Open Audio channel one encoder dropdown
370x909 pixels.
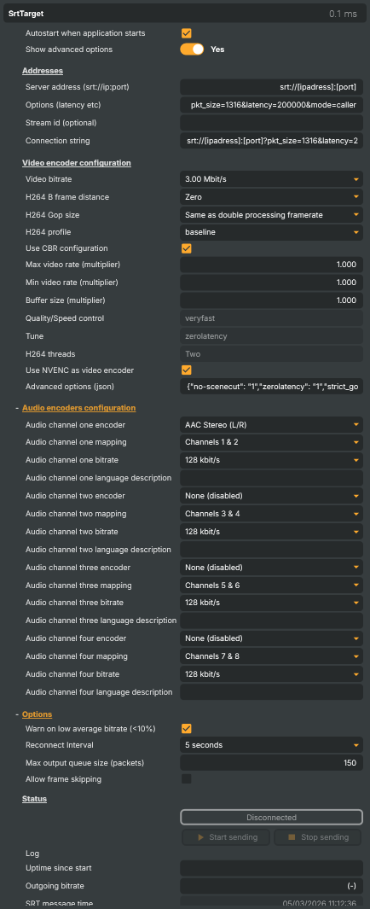pyautogui.click(x=272, y=425)
